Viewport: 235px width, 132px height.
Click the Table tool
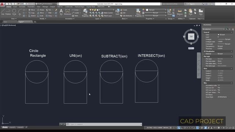[75, 16]
